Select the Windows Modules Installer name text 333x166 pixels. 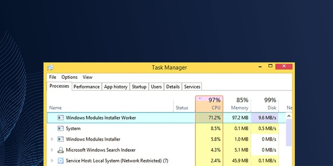pyautogui.click(x=93, y=139)
